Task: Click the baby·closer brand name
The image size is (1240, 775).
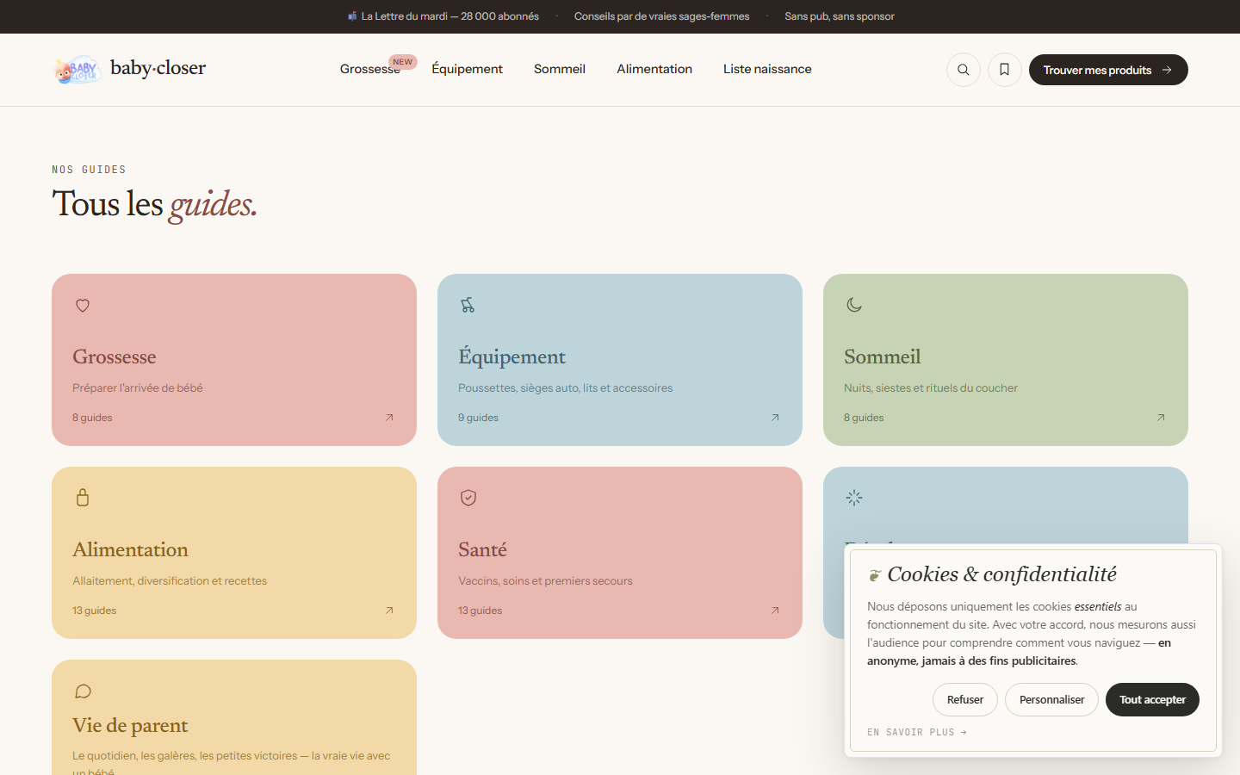Action: [158, 68]
